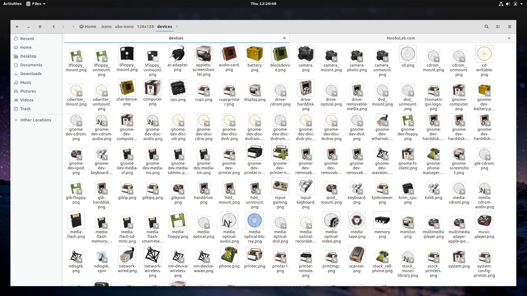Switch to the NoobsLab.com tab
This screenshot has width=527, height=296.
[x=401, y=38]
